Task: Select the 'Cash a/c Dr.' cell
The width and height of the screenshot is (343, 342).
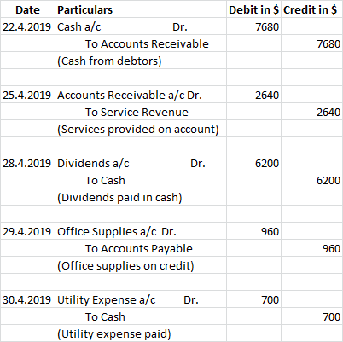Action: (x=141, y=26)
